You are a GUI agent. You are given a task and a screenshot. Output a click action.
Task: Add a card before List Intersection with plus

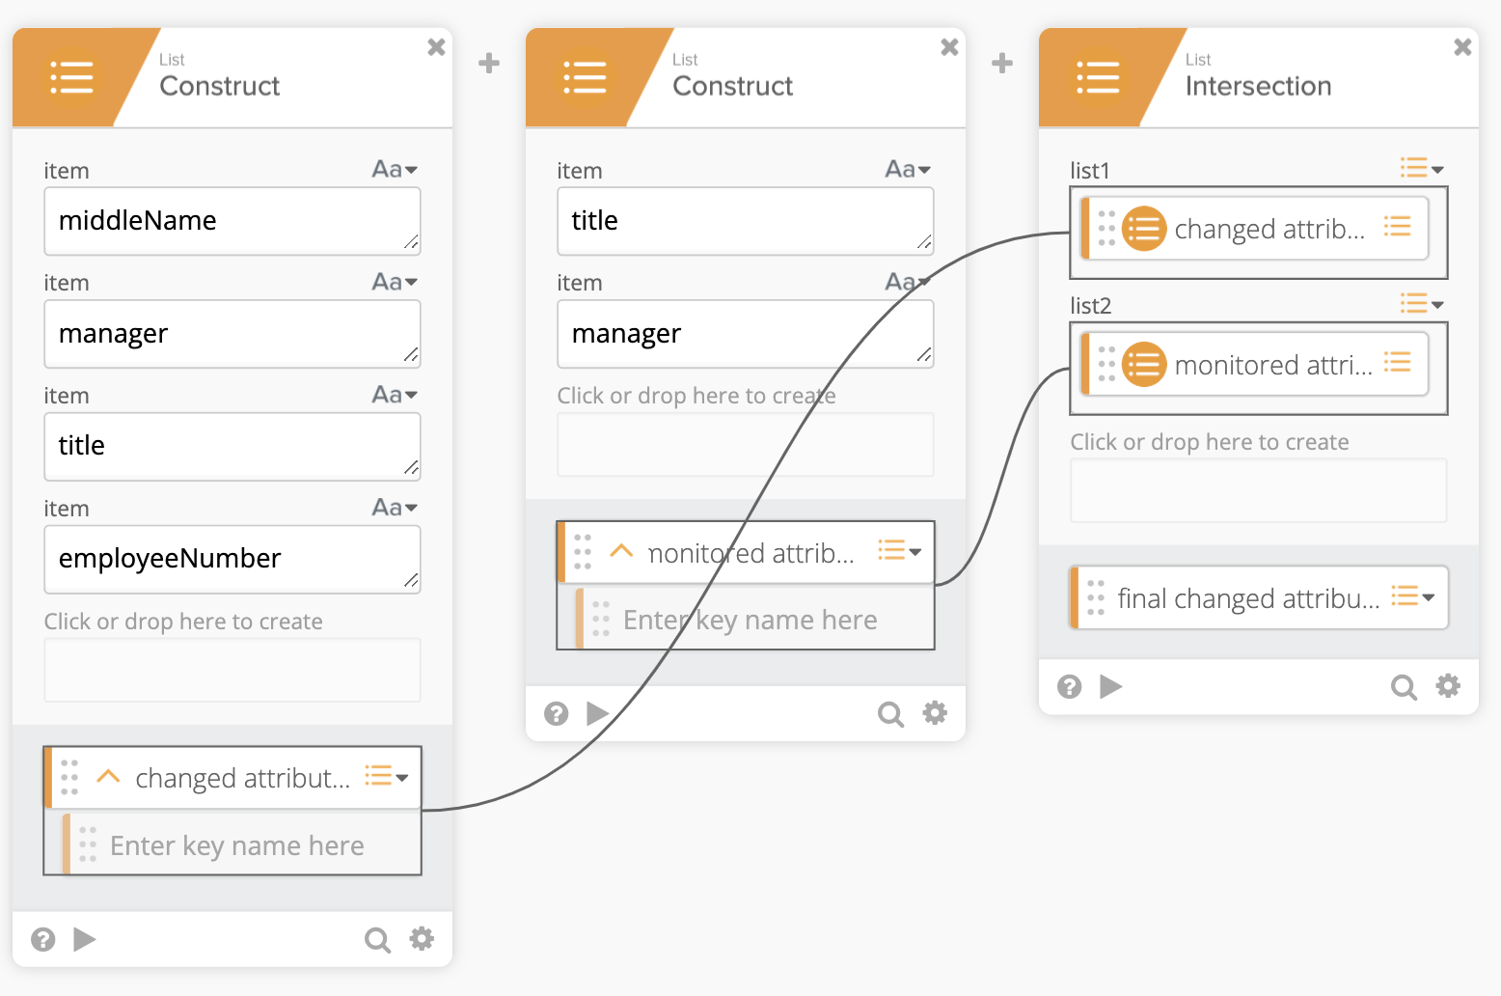pos(1002,64)
